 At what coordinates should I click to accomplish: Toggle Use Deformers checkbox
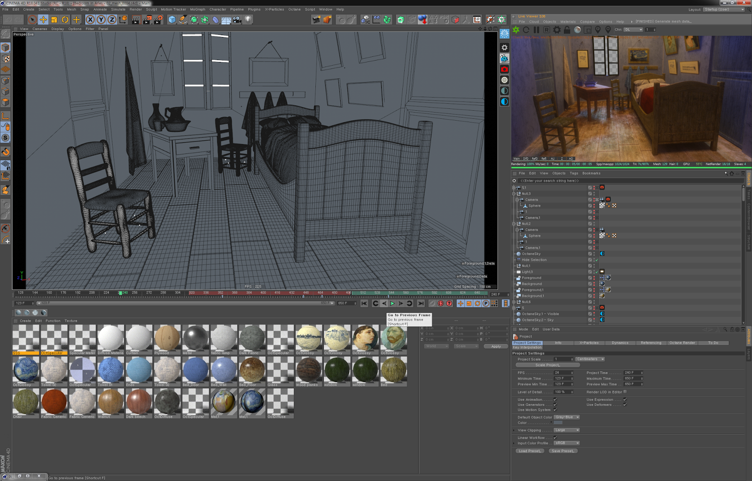625,405
